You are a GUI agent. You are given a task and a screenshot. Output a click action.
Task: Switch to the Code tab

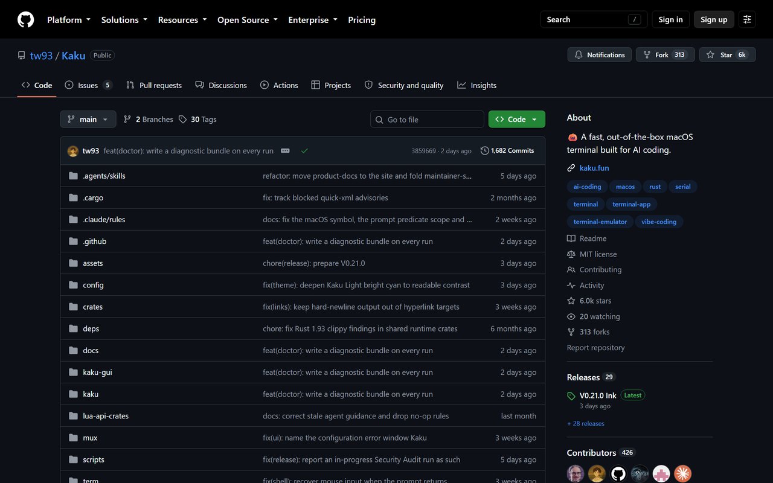tap(37, 85)
